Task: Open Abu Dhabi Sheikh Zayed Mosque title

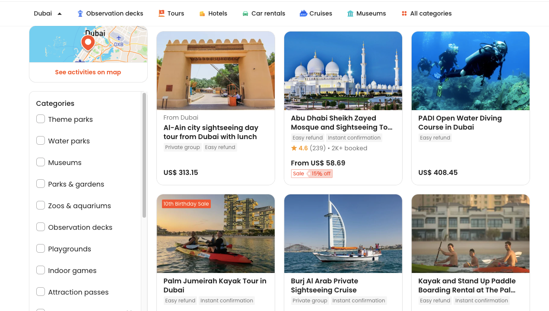Action: 342,123
